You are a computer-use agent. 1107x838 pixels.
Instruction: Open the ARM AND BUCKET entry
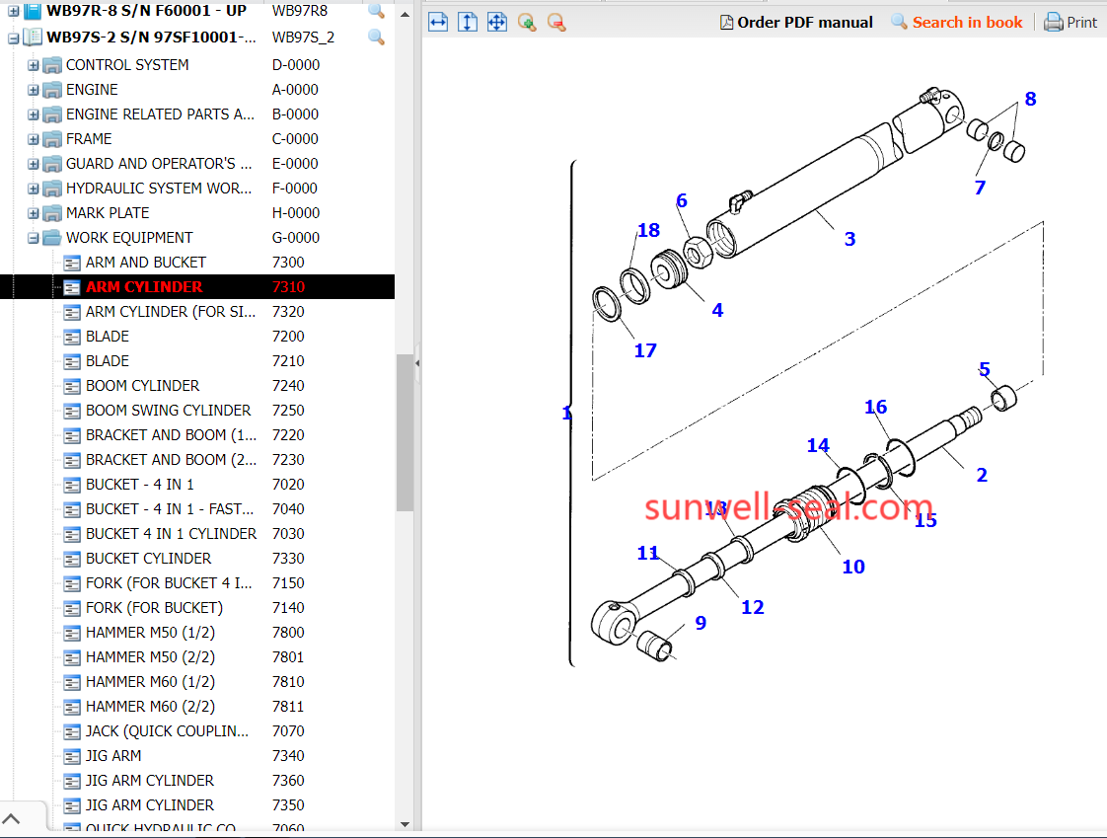[x=145, y=263]
